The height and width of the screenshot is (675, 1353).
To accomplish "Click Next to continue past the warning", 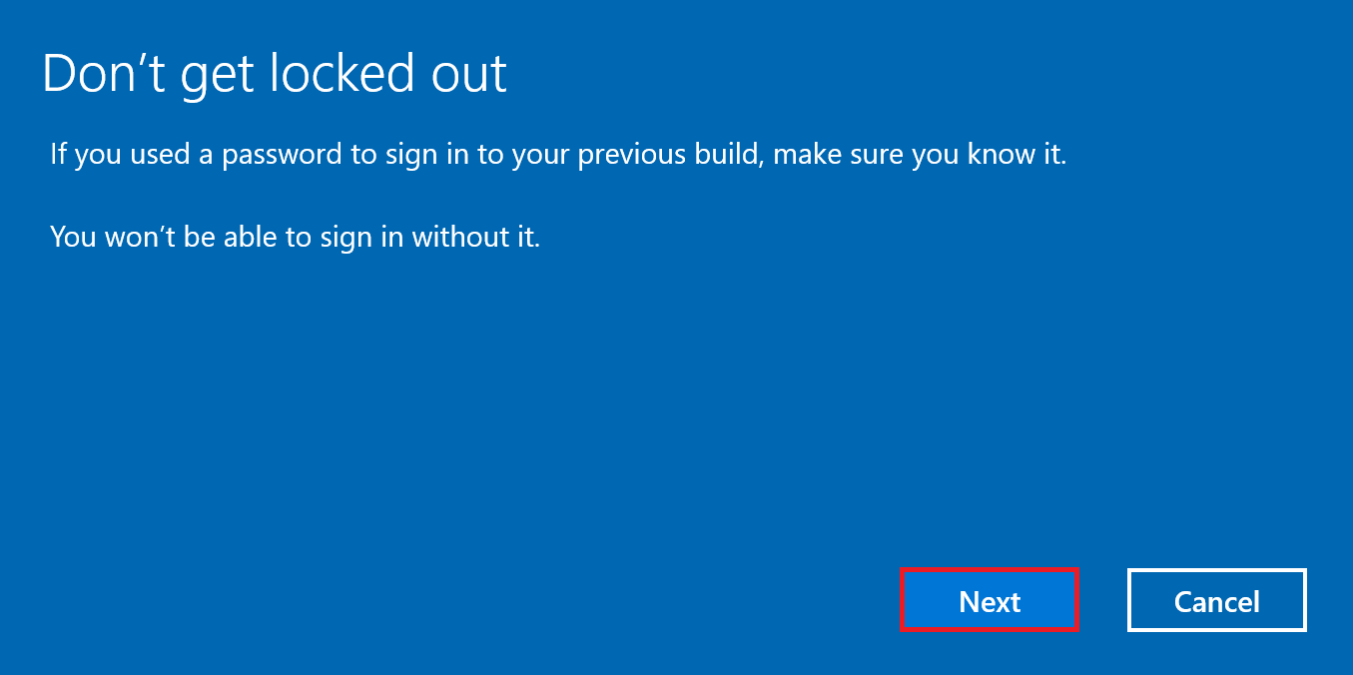I will coord(990,600).
